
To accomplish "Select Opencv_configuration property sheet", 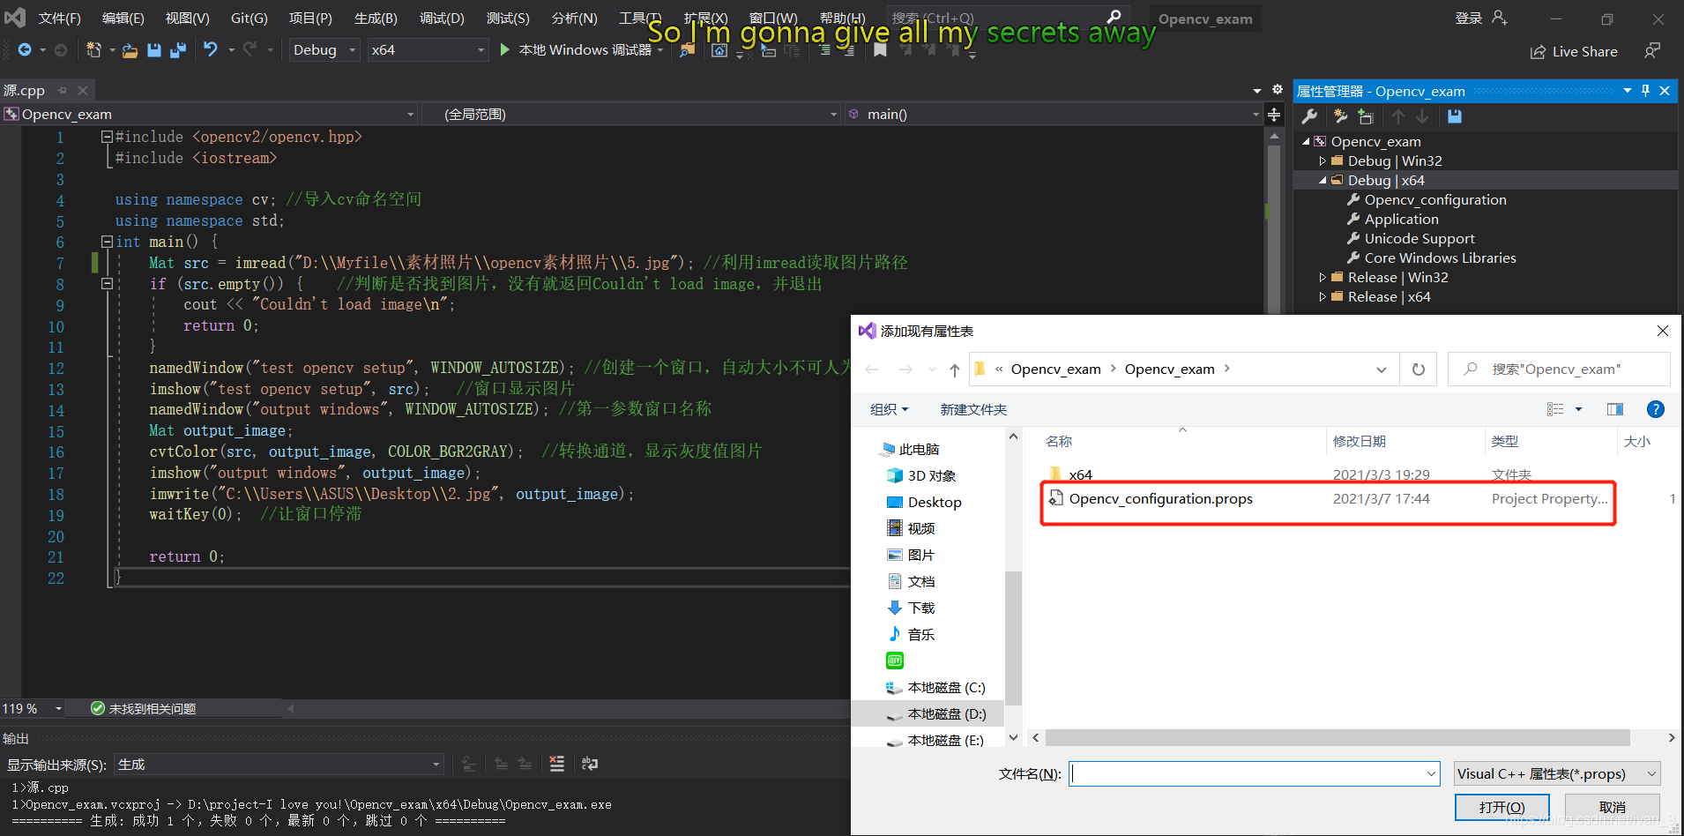I will point(1435,199).
